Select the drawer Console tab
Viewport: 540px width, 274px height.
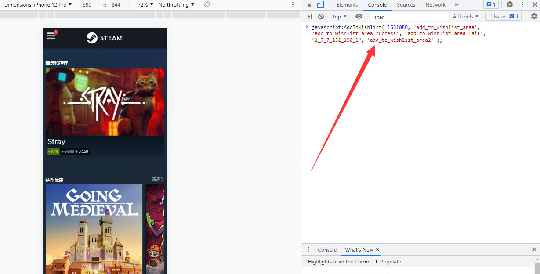[327, 249]
